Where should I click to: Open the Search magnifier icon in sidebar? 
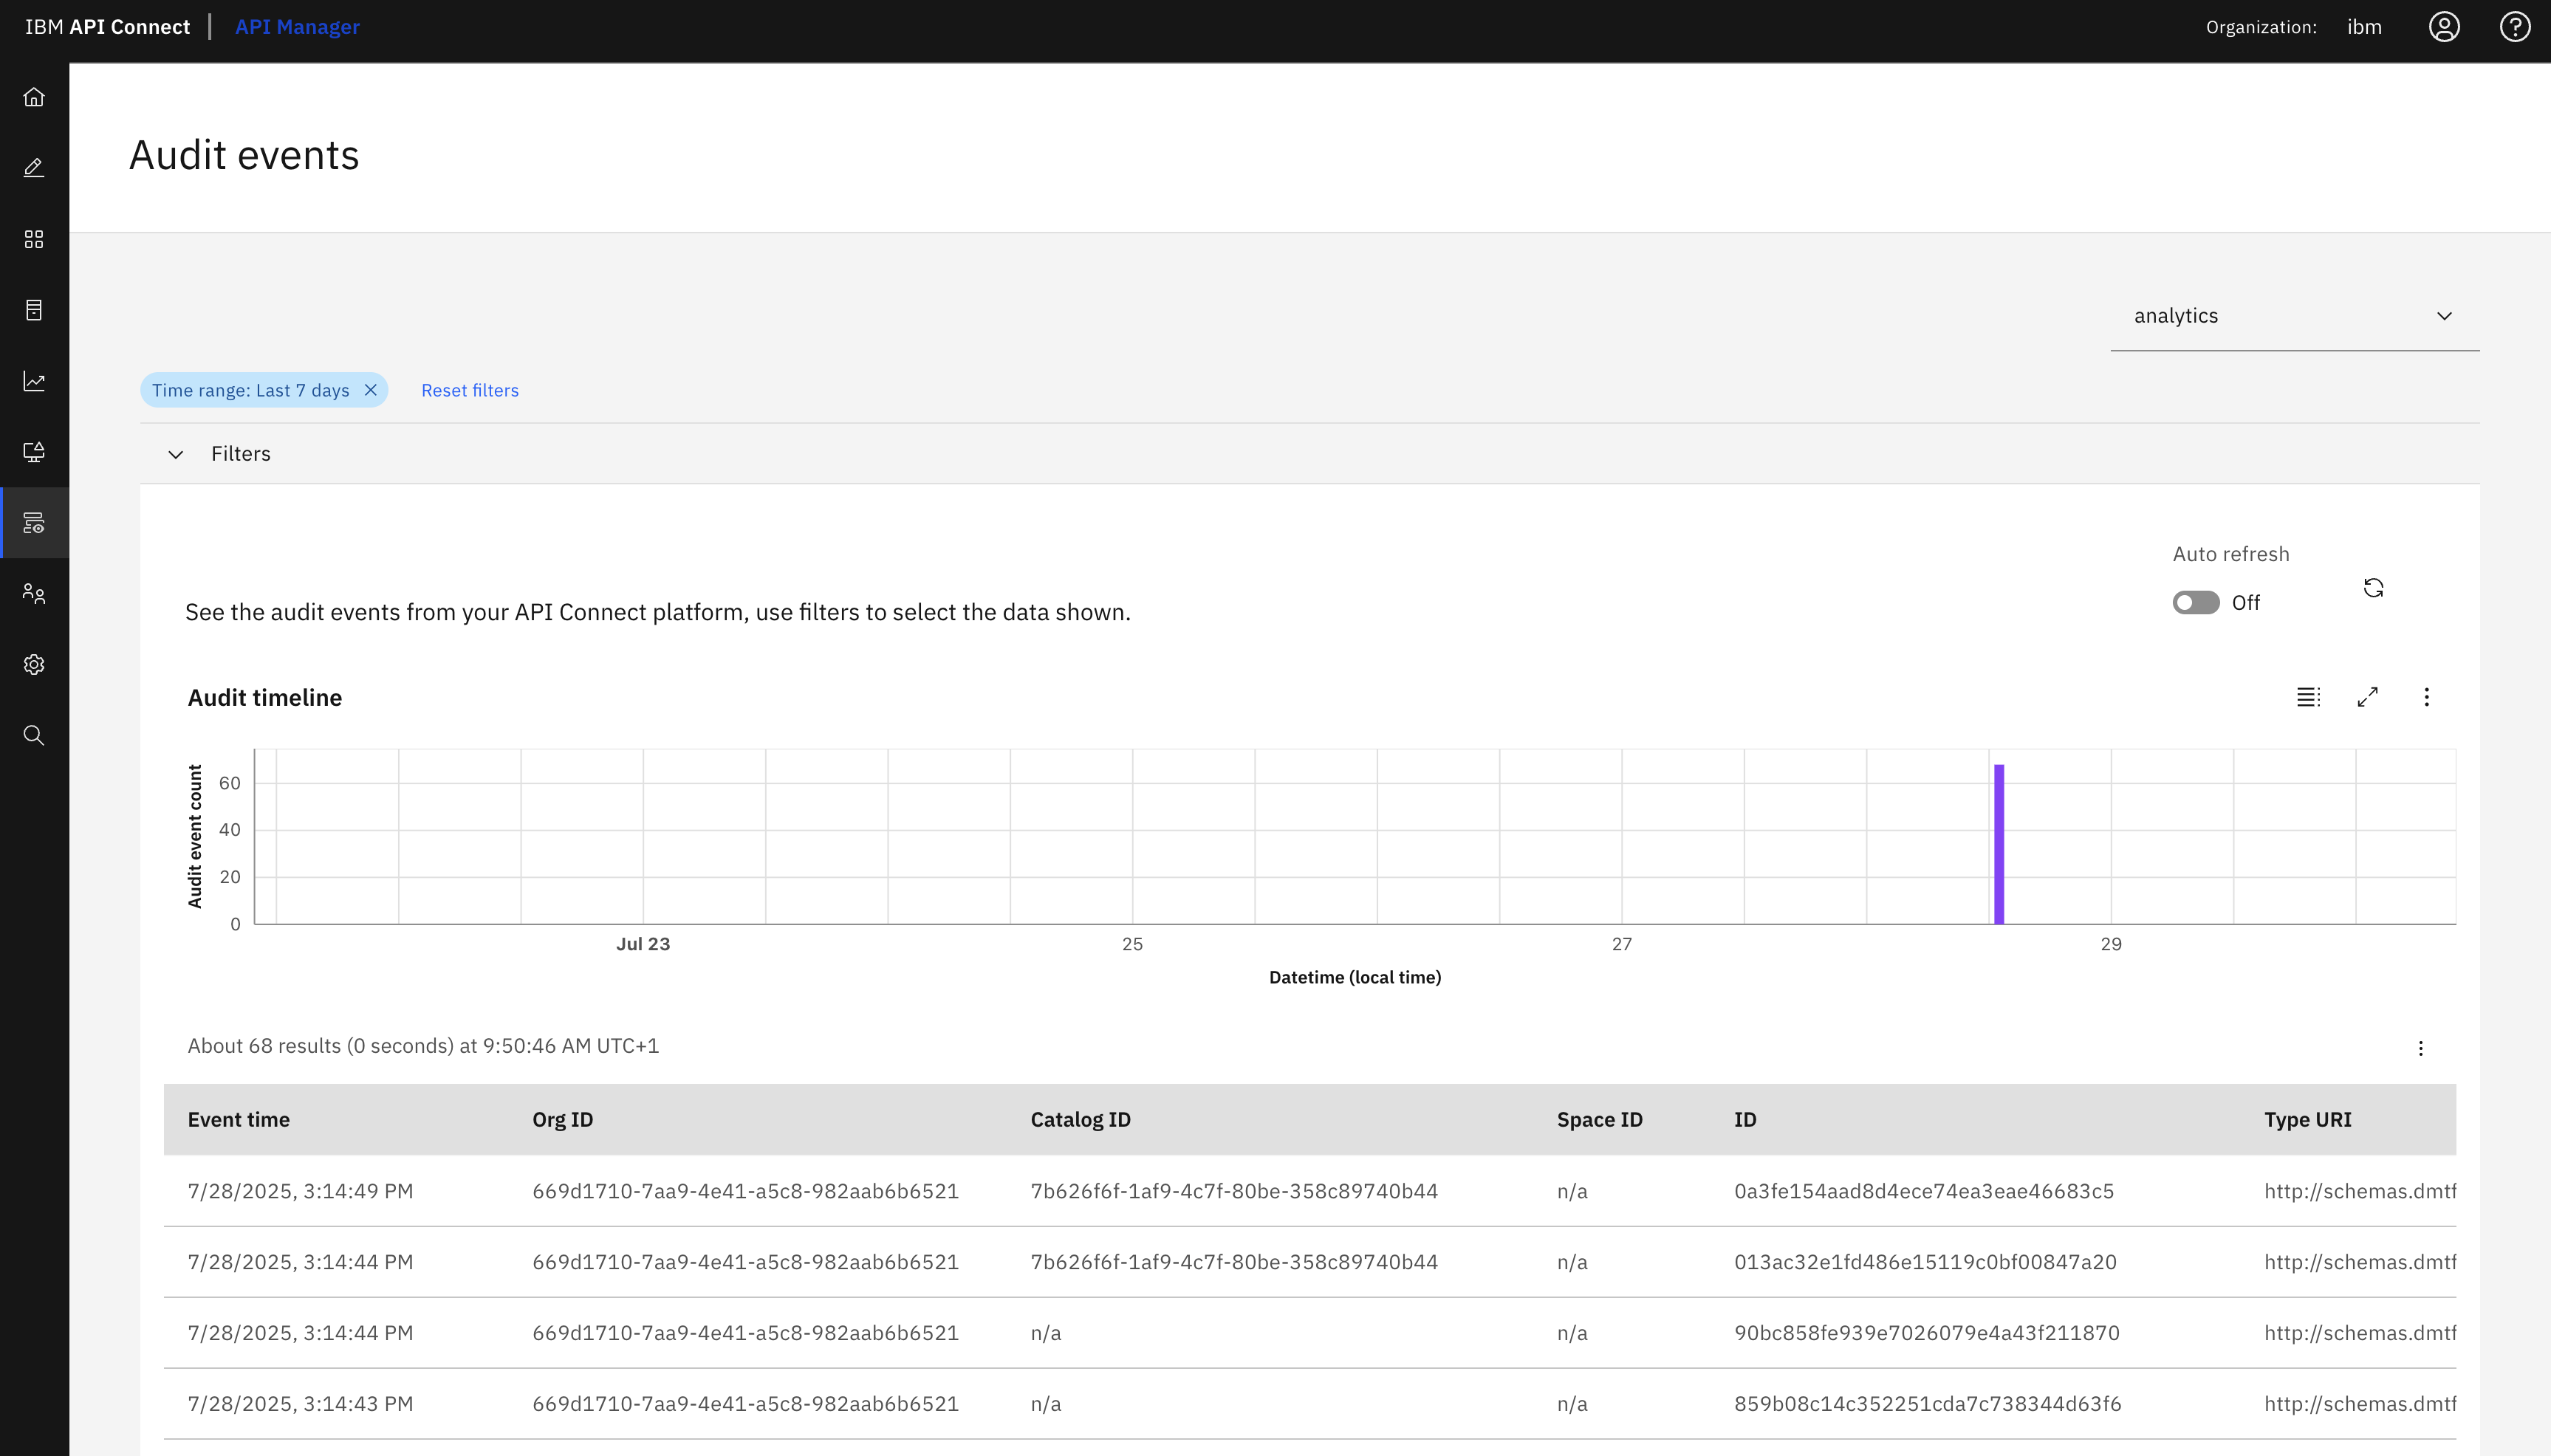(x=34, y=736)
